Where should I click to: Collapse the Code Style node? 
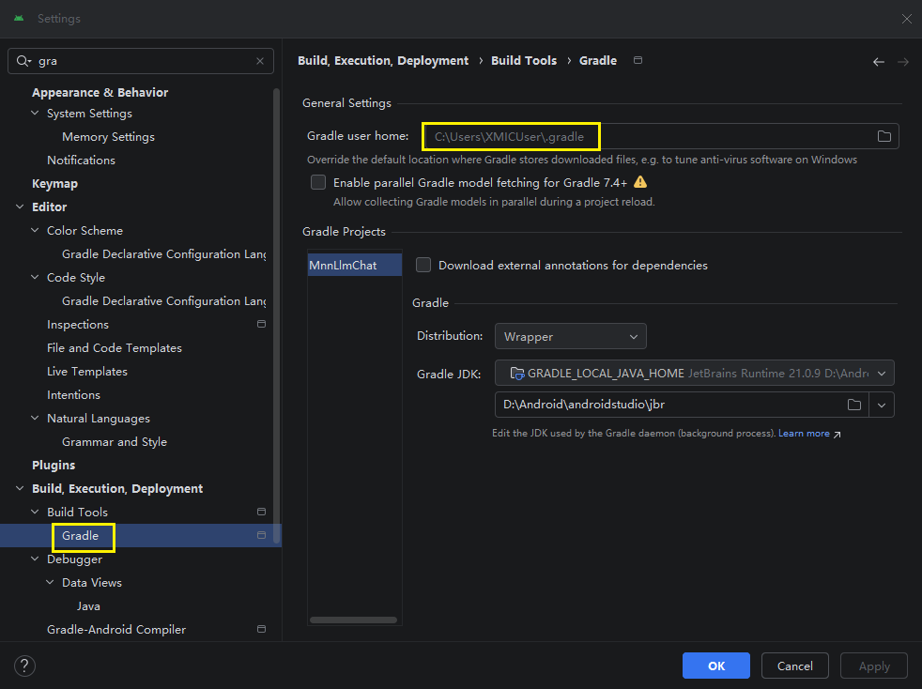36,277
